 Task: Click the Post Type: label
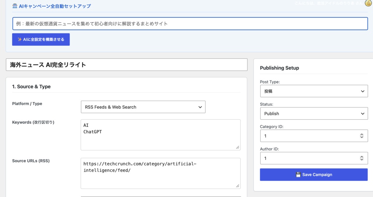pyautogui.click(x=270, y=82)
